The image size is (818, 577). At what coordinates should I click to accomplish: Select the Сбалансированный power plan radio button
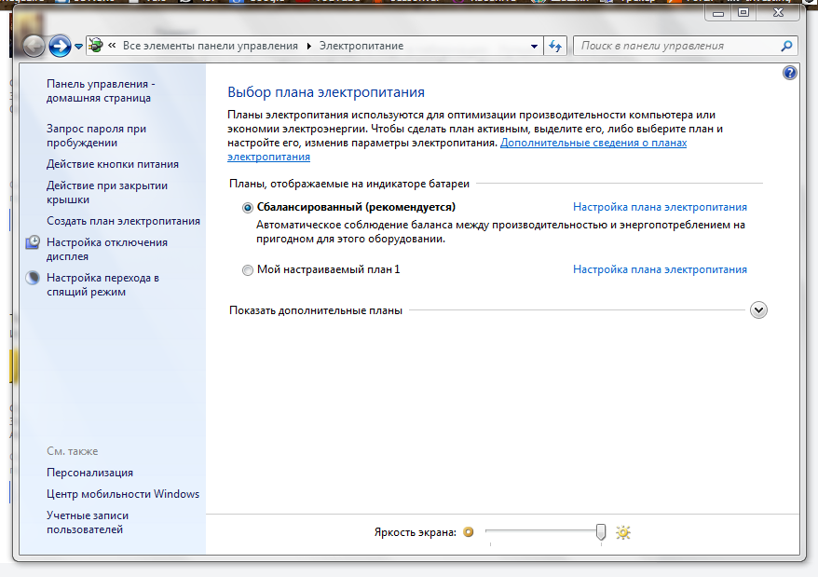247,208
